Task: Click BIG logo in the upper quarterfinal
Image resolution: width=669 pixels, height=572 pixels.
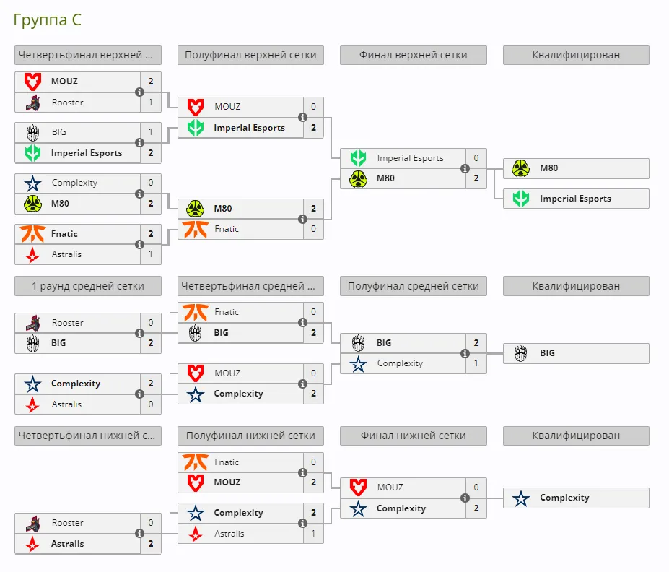Action: (32, 133)
